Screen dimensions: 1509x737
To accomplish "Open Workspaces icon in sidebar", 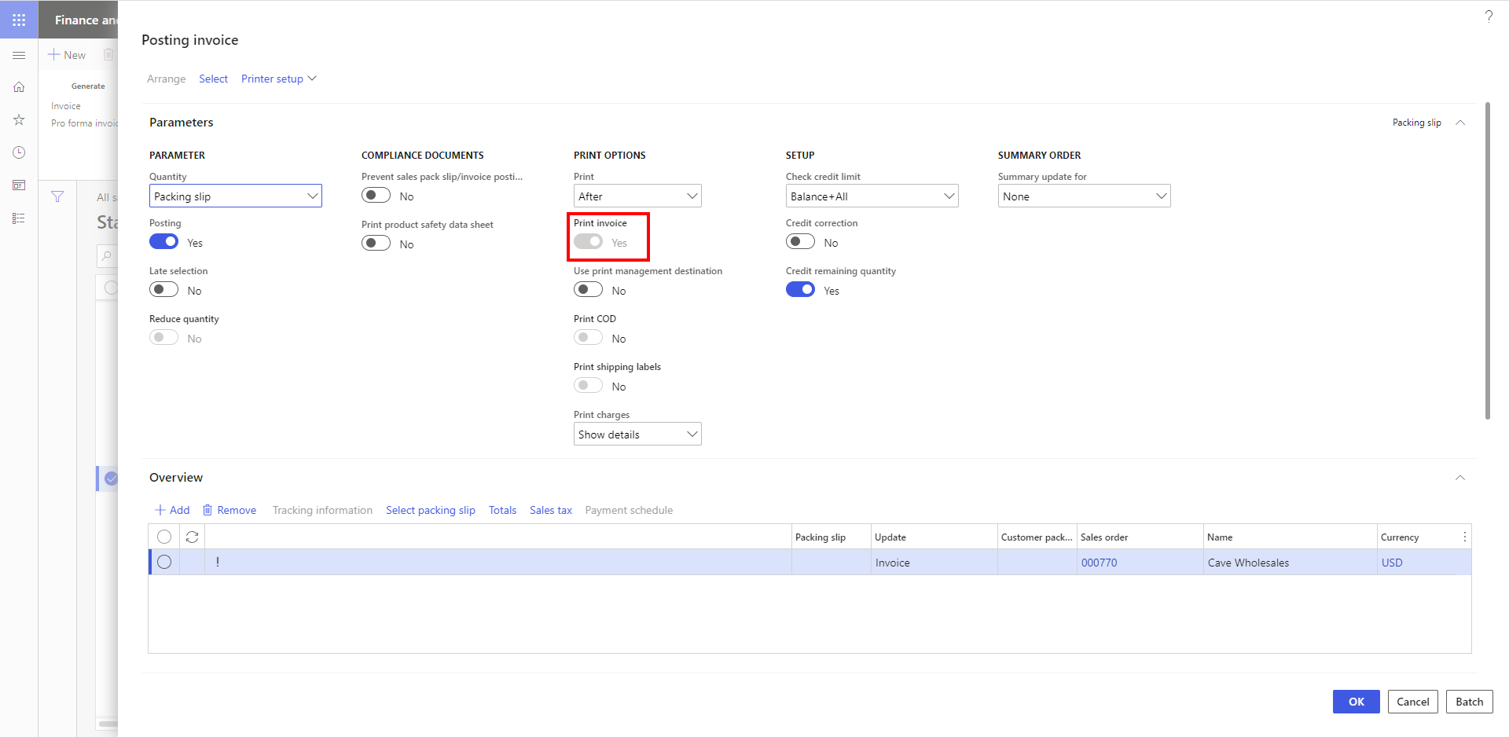I will pos(19,185).
